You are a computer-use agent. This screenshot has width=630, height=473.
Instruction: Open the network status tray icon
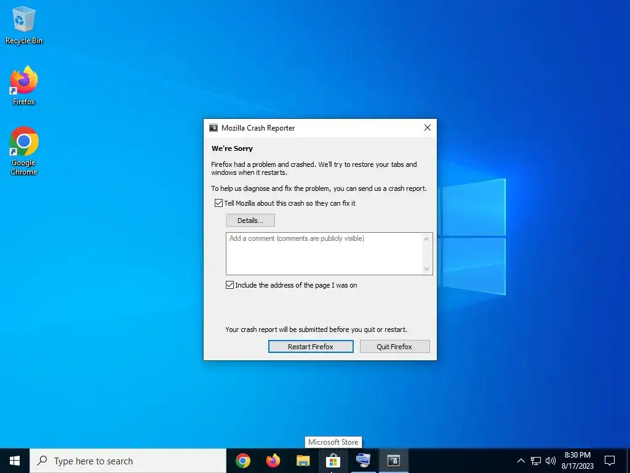click(536, 461)
